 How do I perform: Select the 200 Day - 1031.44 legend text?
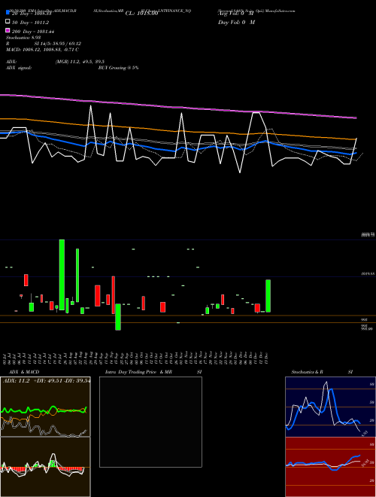(33, 32)
